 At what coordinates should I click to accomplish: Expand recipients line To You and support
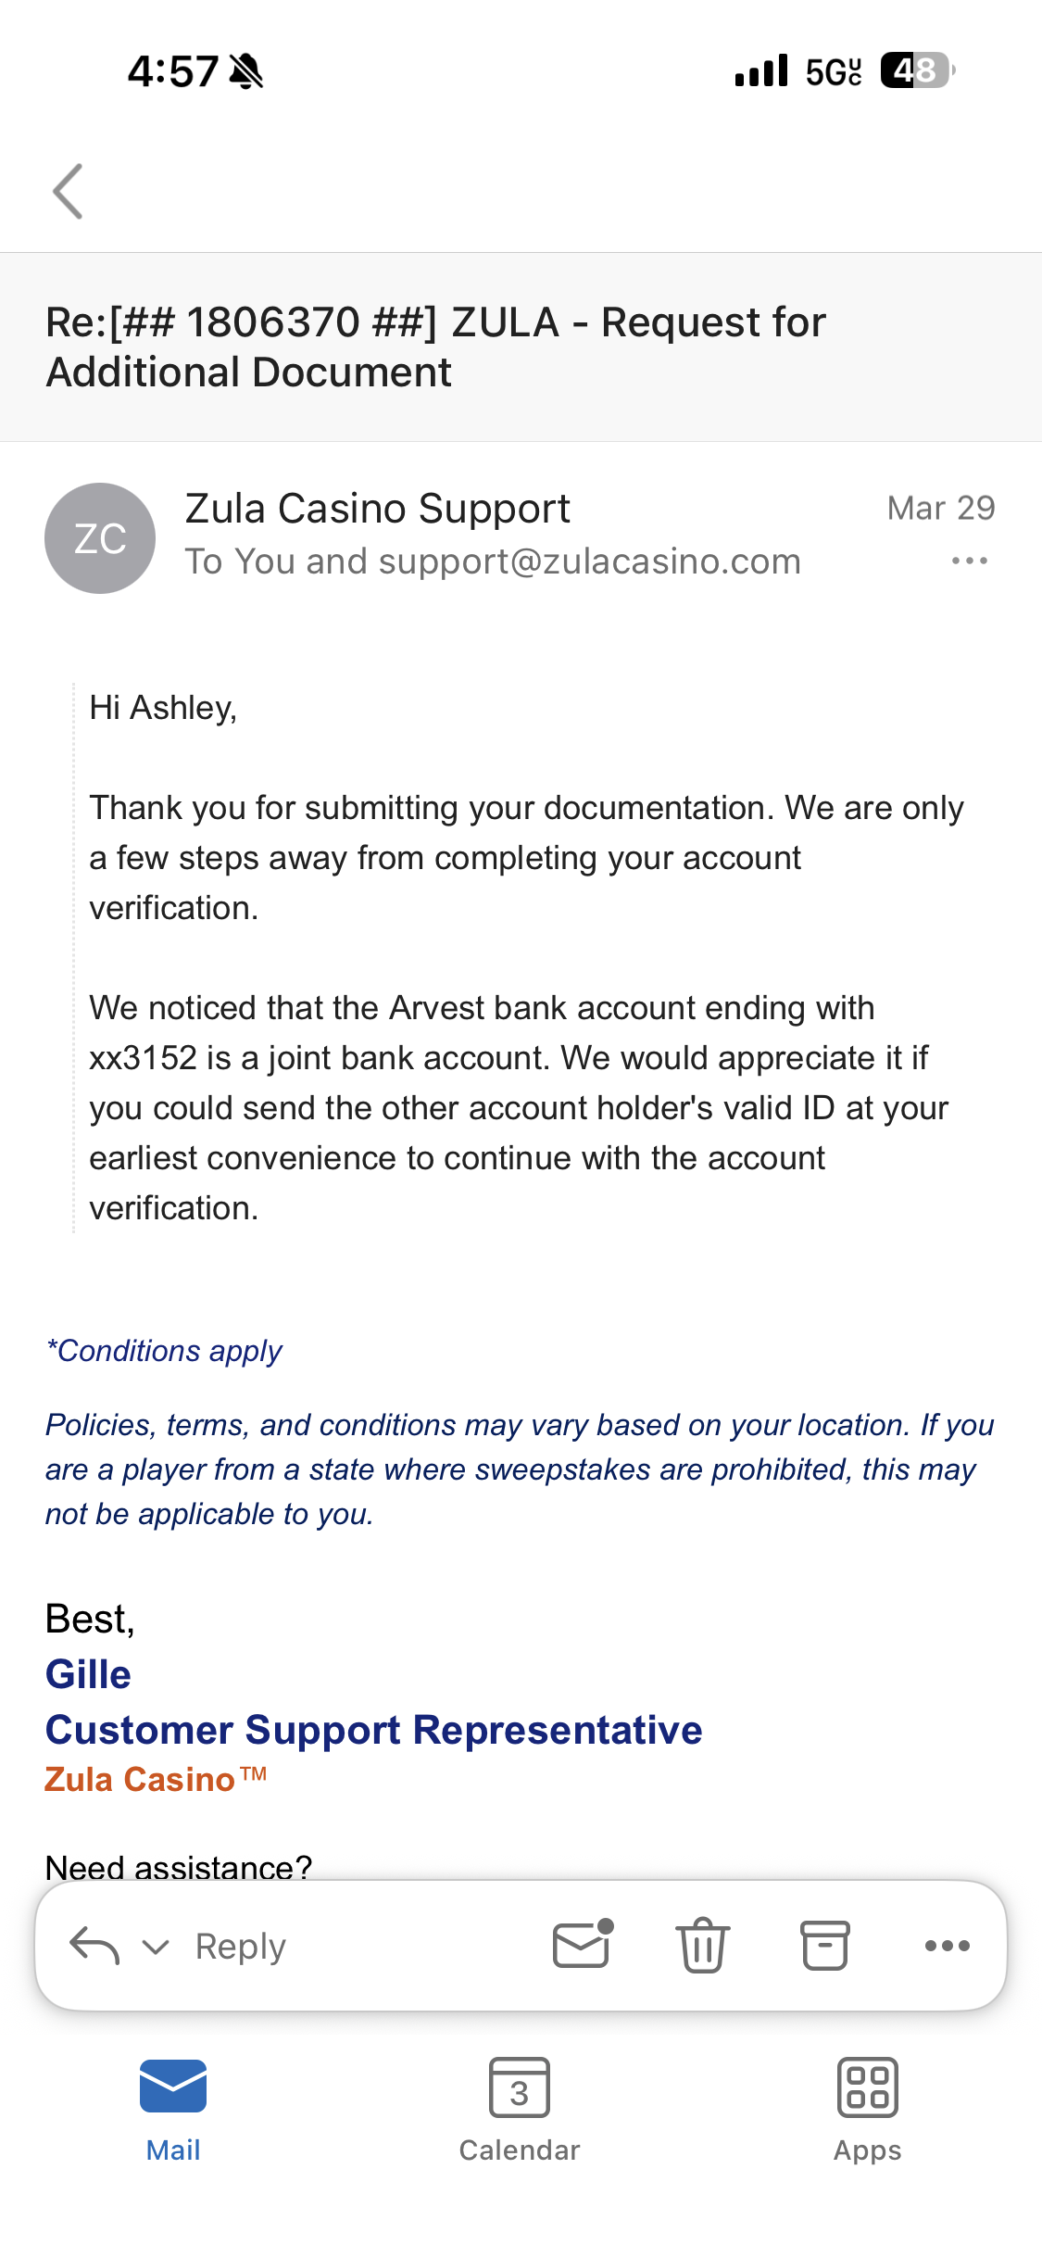pyautogui.click(x=492, y=561)
